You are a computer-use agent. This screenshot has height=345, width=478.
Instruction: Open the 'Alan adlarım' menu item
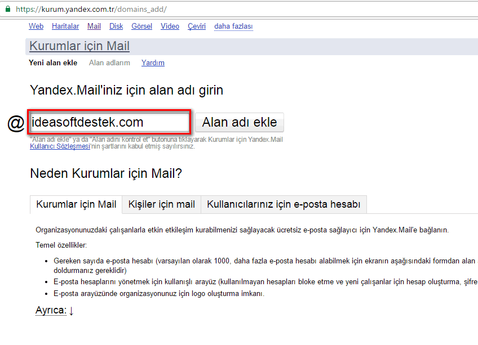point(109,62)
